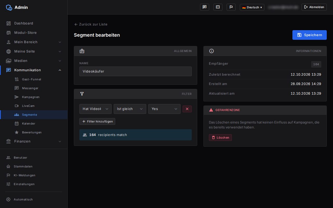Click the Abmelden button
This screenshot has width=333, height=208.
click(x=314, y=7)
